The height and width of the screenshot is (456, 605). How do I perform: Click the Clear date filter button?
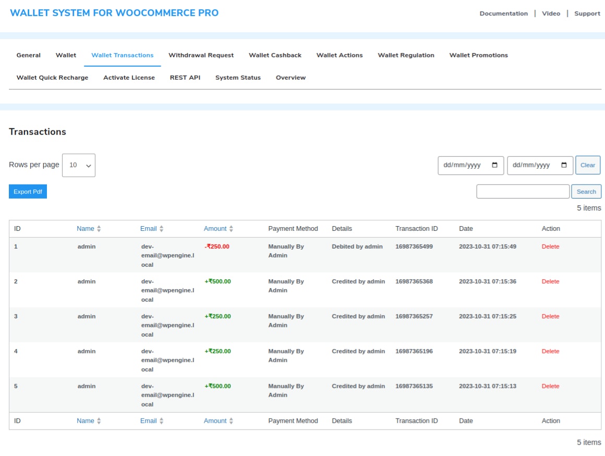[588, 165]
